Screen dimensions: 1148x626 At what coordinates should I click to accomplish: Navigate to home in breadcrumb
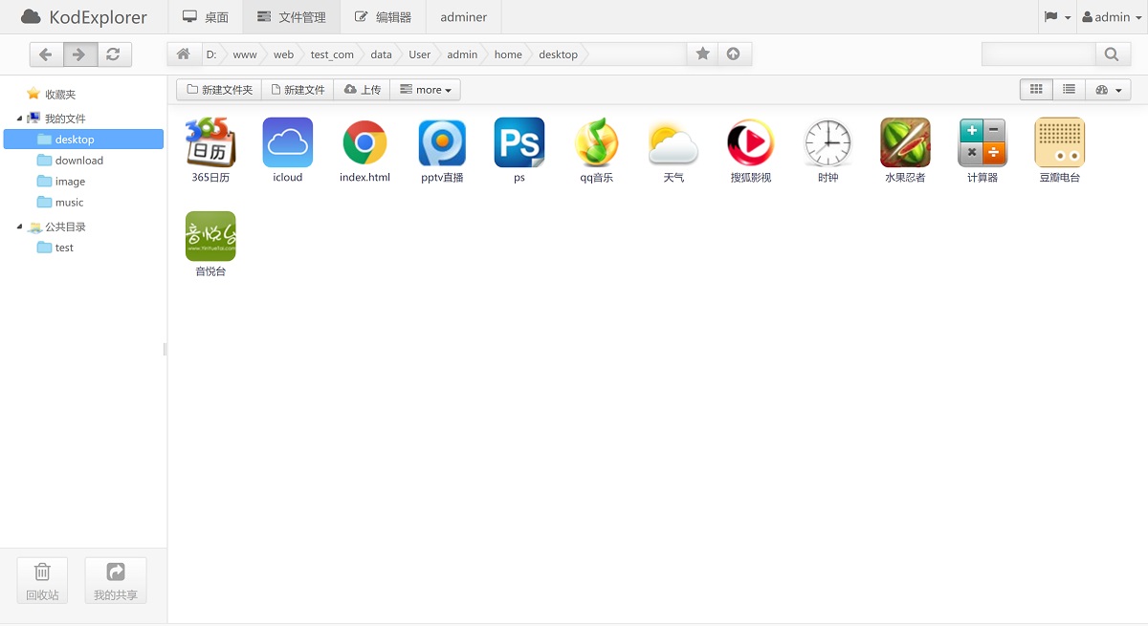508,54
